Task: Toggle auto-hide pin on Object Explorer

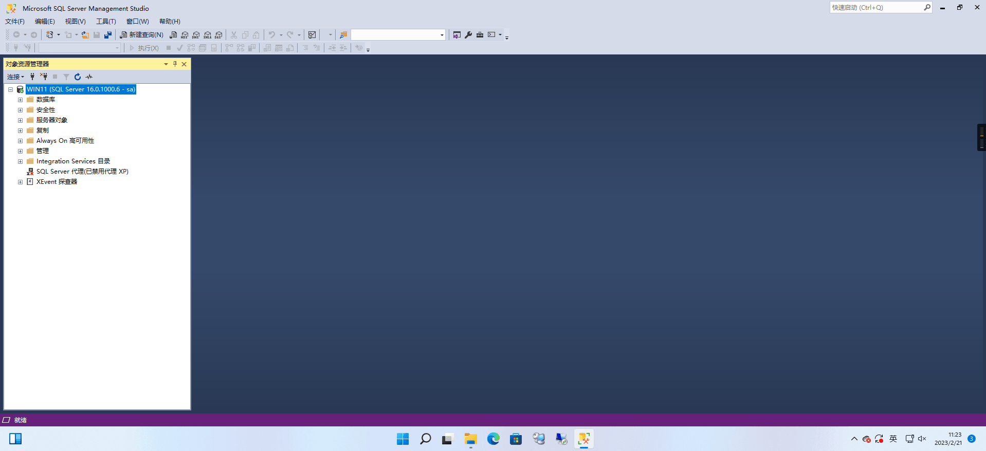Action: pyautogui.click(x=175, y=64)
